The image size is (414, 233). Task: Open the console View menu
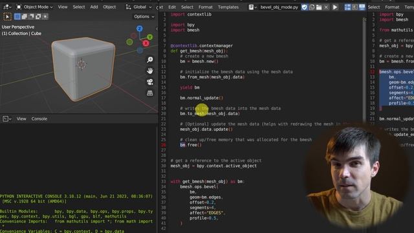(x=21, y=119)
